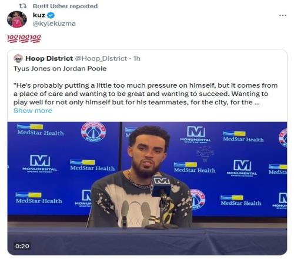Open the Hoop District avatar in the quoted tweet
Viewport: 294px width, 259px height.
tap(18, 58)
